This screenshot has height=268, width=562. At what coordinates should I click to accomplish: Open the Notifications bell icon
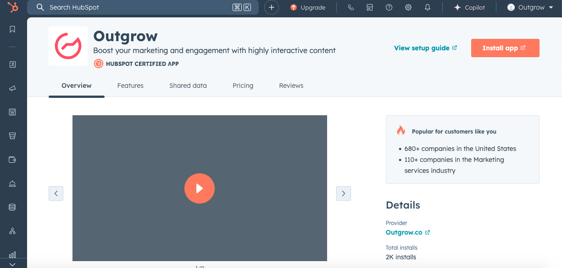[x=428, y=7]
